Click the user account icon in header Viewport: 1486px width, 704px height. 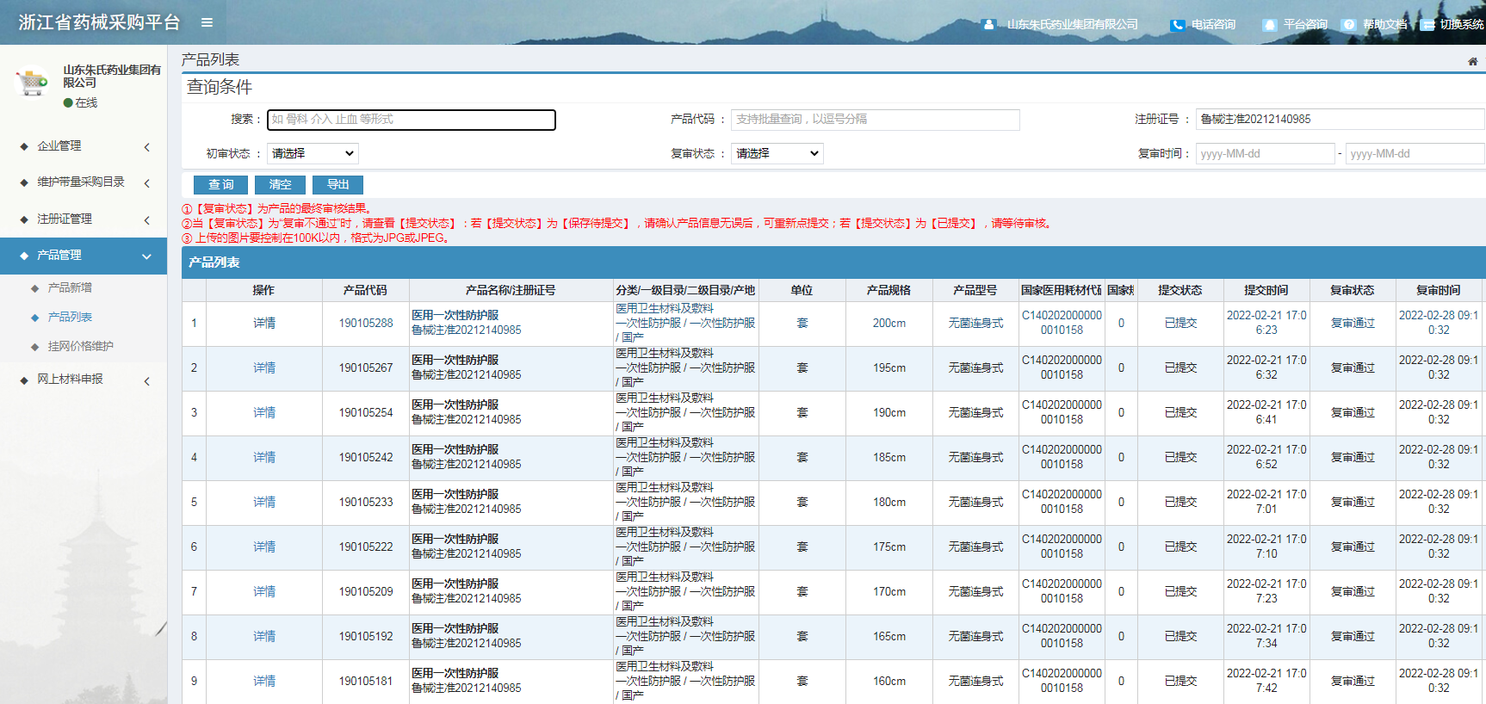pyautogui.click(x=988, y=25)
